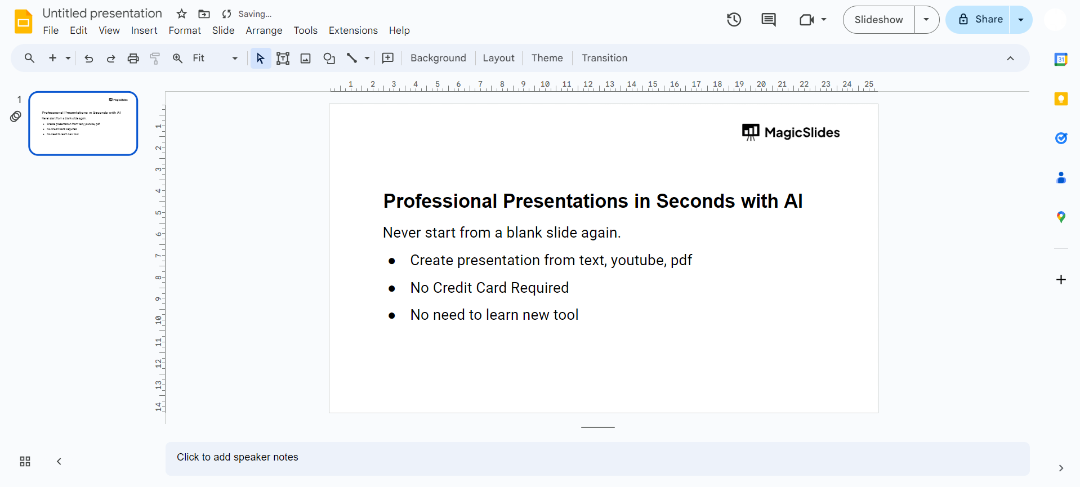Select slide 1 thumbnail in filmstrip
The image size is (1080, 487).
pyautogui.click(x=83, y=123)
